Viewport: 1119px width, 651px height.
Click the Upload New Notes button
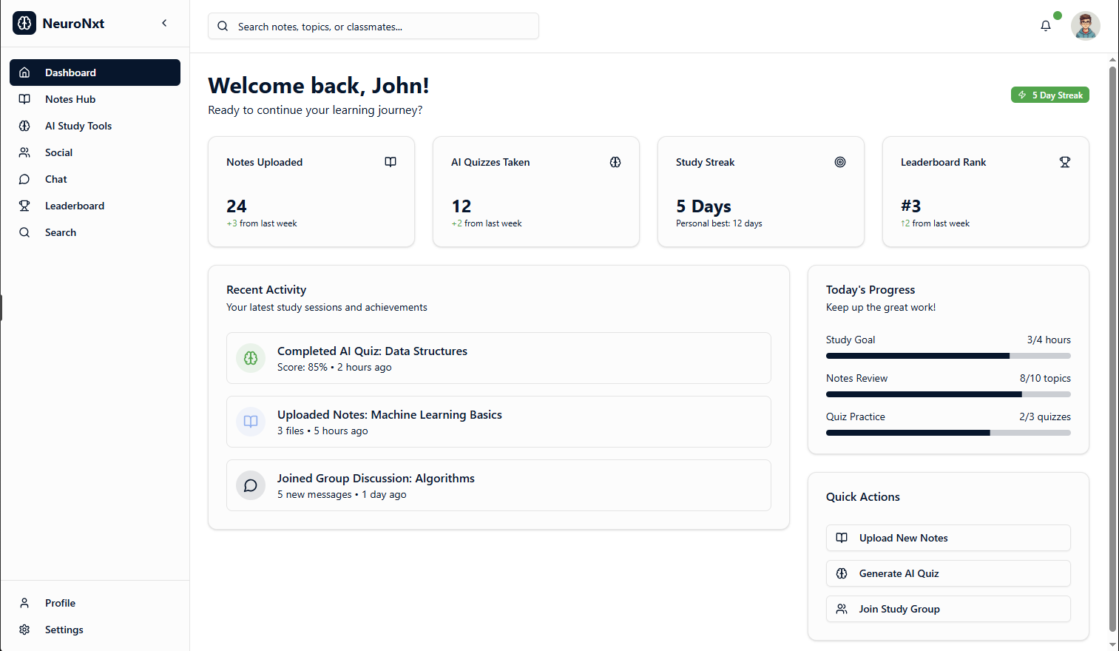point(947,538)
